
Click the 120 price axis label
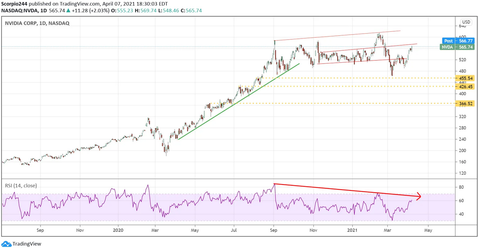click(462, 173)
